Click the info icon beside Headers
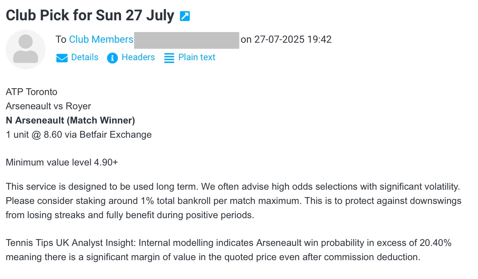Viewport: 478px width, 279px height. point(112,58)
